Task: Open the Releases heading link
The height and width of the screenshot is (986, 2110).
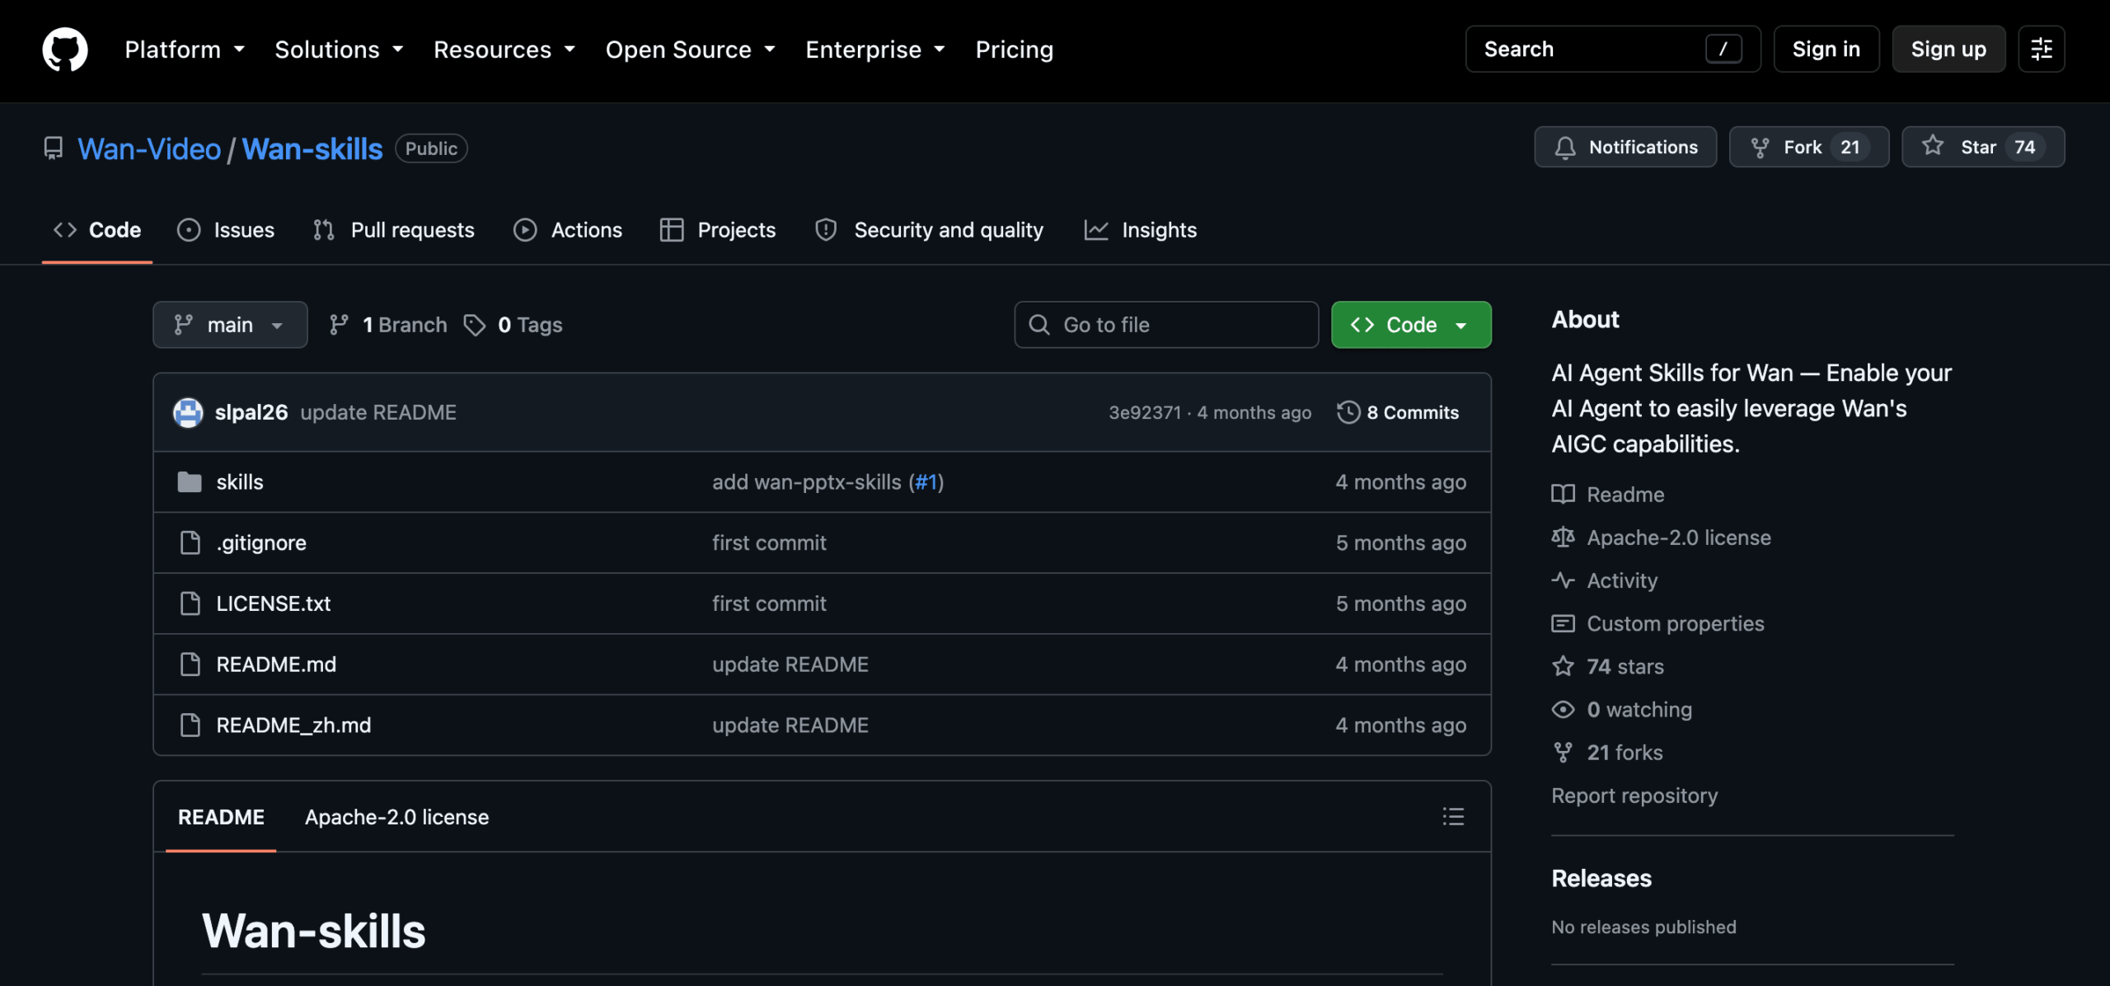Action: pyautogui.click(x=1601, y=879)
